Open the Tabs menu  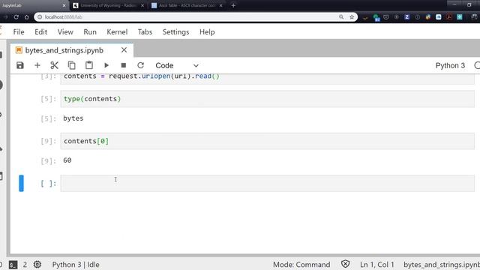[x=145, y=31]
